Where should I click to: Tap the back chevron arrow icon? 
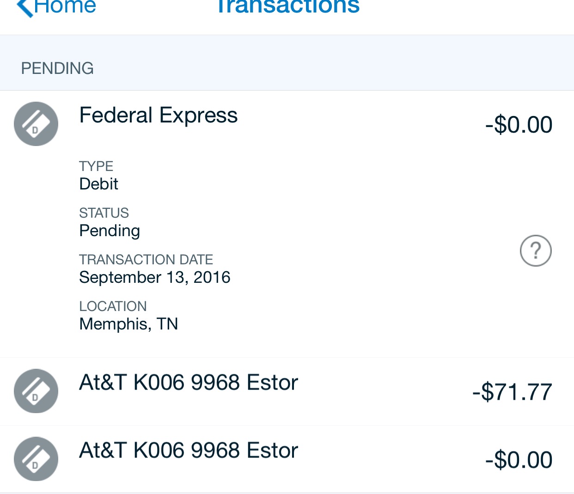25,7
